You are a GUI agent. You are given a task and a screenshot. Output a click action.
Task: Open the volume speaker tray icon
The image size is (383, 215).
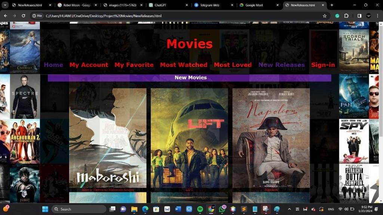coord(346,209)
